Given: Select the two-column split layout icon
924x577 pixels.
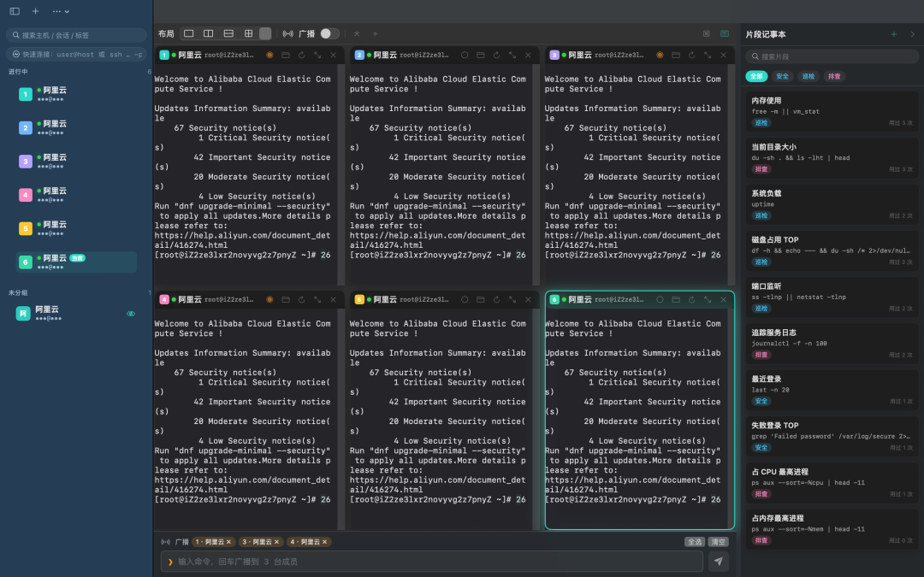Looking at the screenshot, I should click(209, 33).
